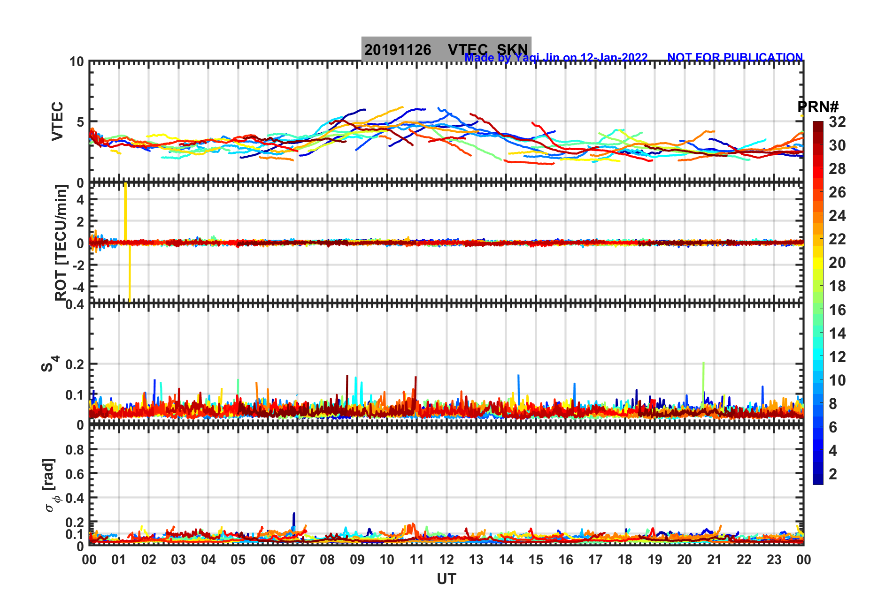The width and height of the screenshot is (893, 606).
Task: Click VTEC axis tick label 10
Action: (77, 62)
